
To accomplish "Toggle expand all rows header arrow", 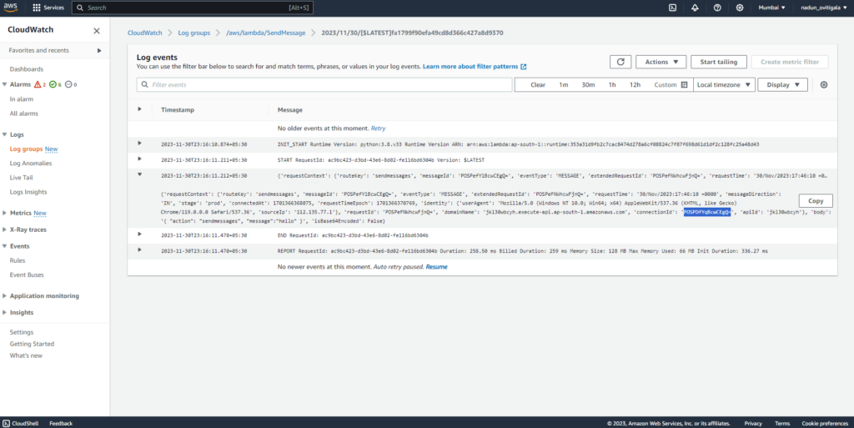I will coord(140,109).
